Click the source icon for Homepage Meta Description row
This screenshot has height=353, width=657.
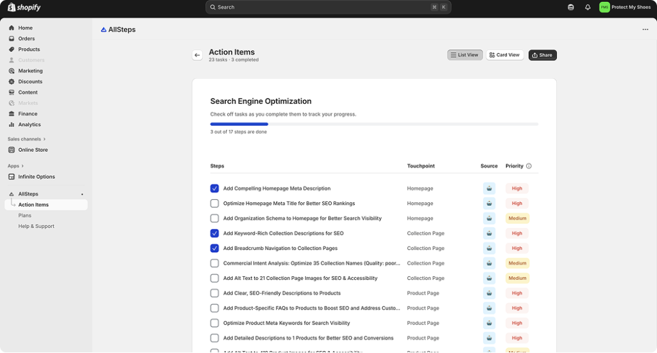pos(489,188)
